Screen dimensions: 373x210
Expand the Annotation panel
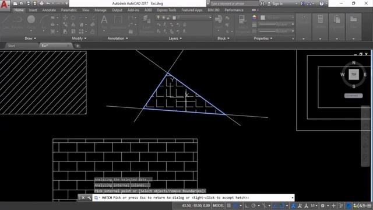(x=118, y=38)
